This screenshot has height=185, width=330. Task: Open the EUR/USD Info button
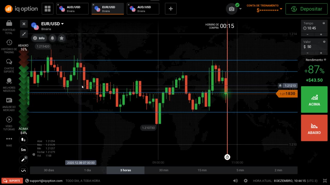(39, 38)
